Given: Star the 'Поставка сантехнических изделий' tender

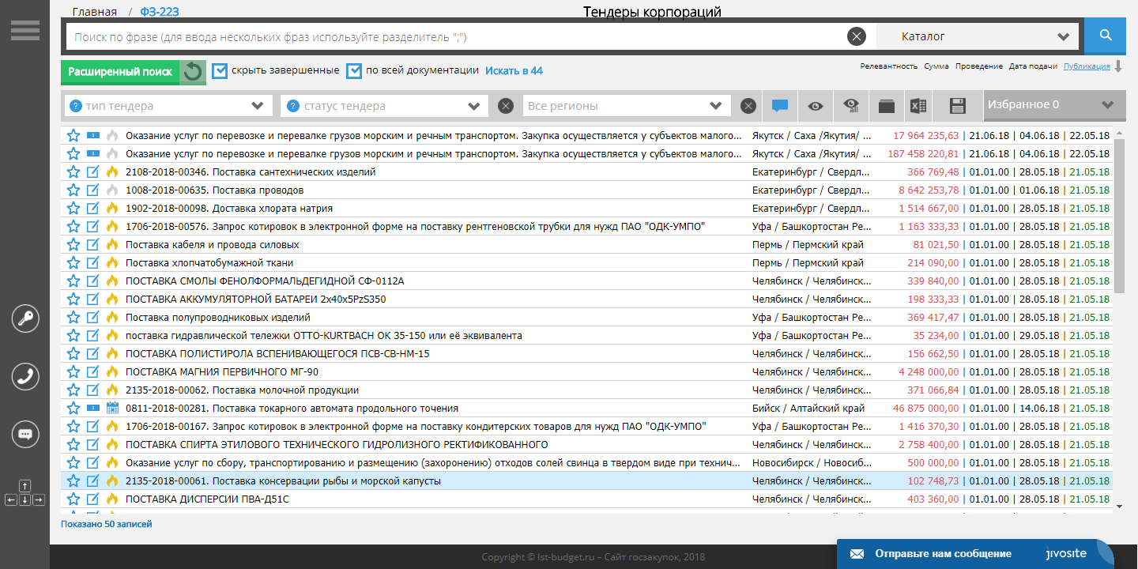Looking at the screenshot, I should point(73,172).
